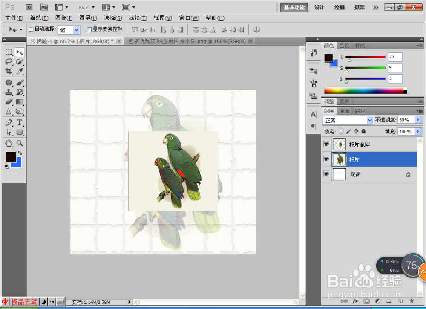426x309 pixels.
Task: Select the Blur tool
Action: 9,111
